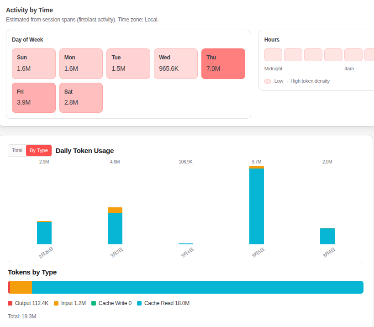
Task: Click the 2月28日 usage bar
Action: 44,233
